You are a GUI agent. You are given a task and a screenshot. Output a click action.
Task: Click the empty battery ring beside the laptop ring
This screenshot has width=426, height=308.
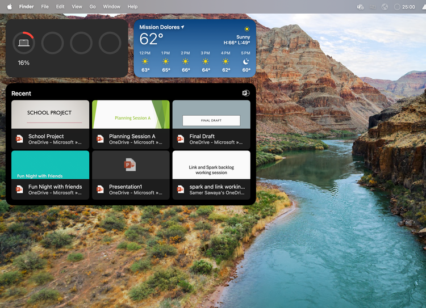pyautogui.click(x=52, y=43)
